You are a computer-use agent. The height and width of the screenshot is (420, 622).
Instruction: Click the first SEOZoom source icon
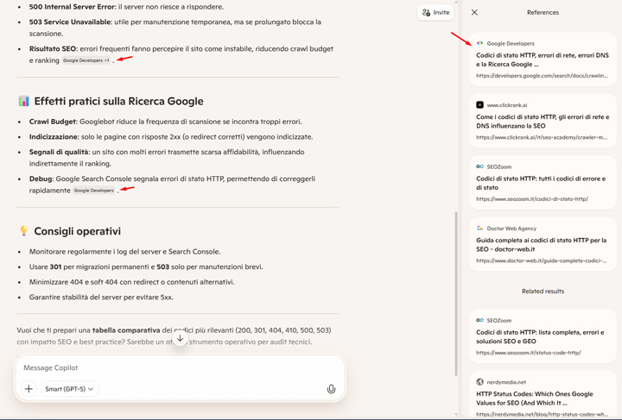click(x=479, y=167)
